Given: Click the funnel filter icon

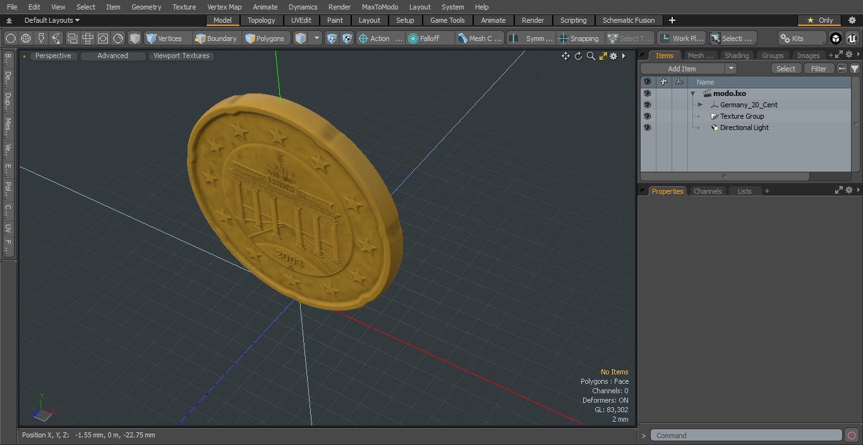Looking at the screenshot, I should point(854,69).
